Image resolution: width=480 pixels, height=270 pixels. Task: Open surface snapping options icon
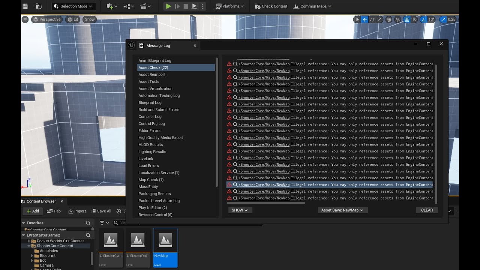(397, 19)
